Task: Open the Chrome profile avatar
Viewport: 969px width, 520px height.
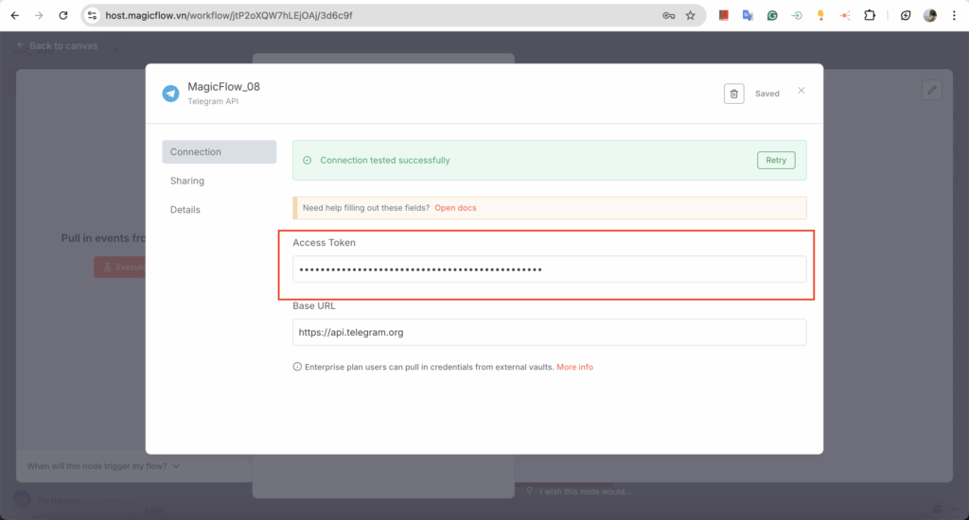Action: tap(930, 16)
